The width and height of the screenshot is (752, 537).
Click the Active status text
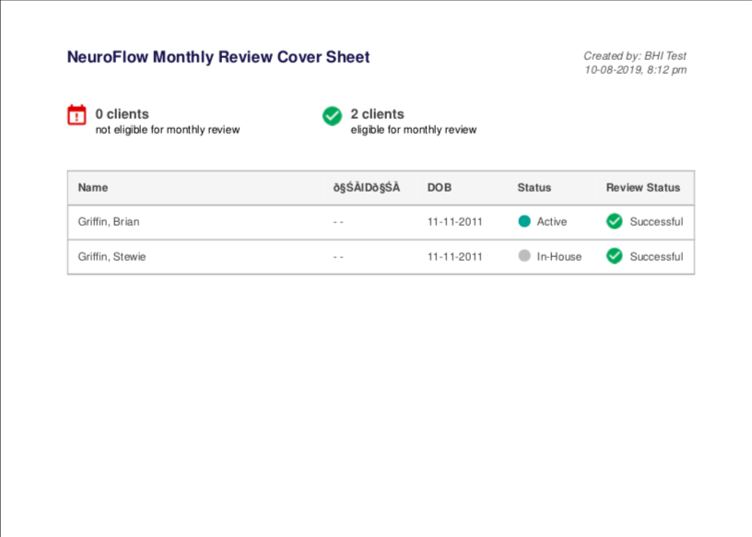click(551, 221)
